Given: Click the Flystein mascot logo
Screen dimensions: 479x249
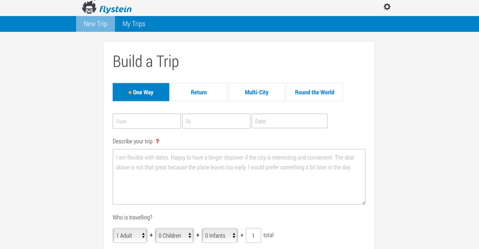Looking at the screenshot, I should pyautogui.click(x=89, y=7).
